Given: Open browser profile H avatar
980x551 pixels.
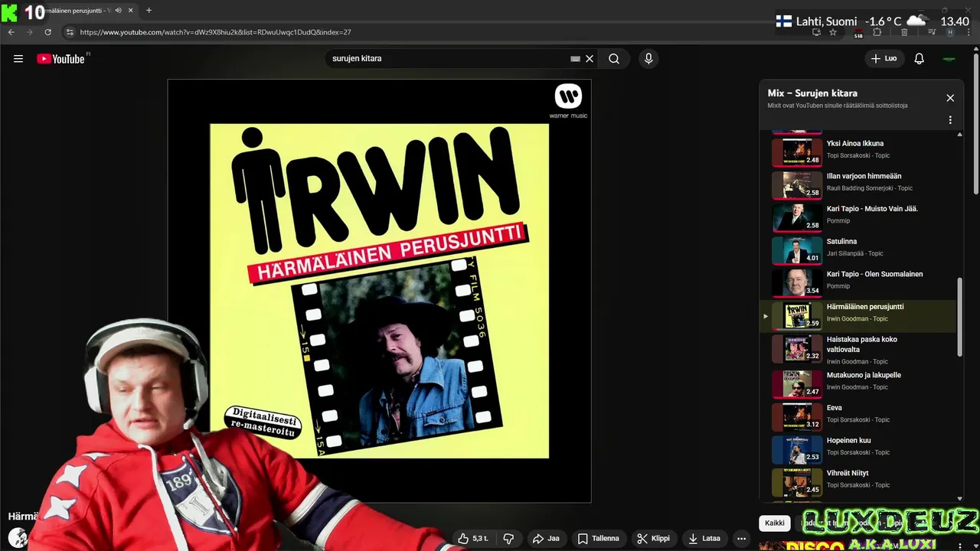Looking at the screenshot, I should (950, 32).
